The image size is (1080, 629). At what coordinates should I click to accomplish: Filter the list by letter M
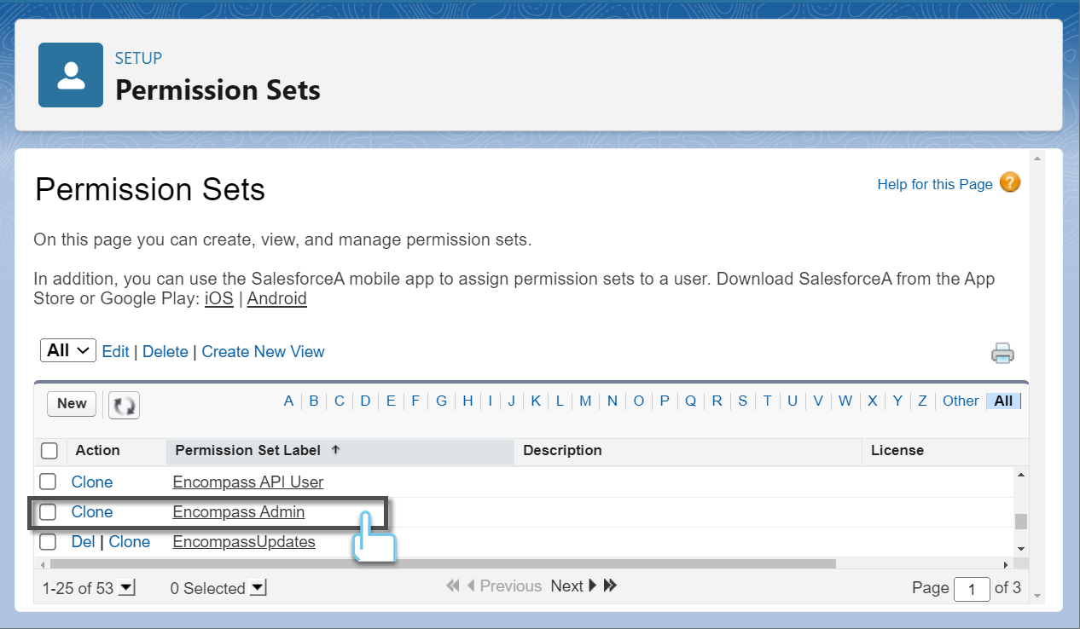click(585, 401)
